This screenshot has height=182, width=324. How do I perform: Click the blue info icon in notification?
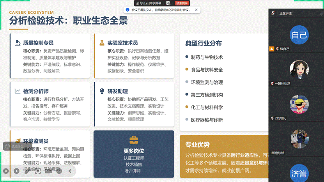(127, 10)
